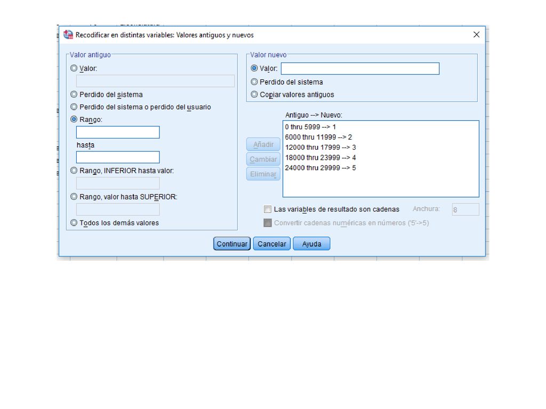The image size is (546, 409).
Task: Open Ayuda help button
Action: point(311,244)
